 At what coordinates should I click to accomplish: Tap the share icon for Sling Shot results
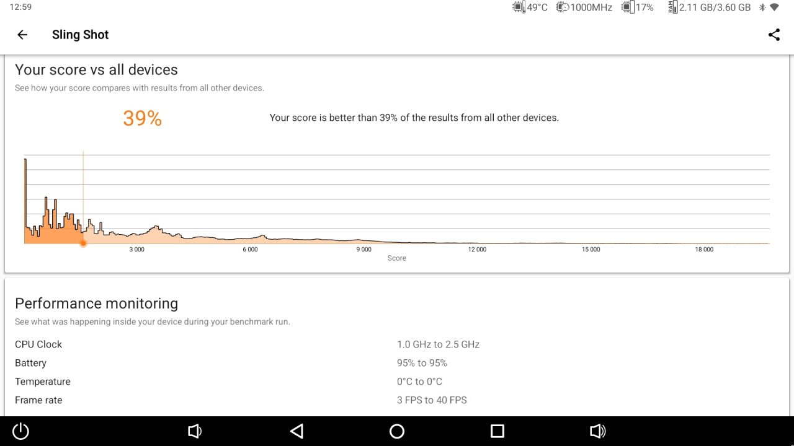click(774, 35)
